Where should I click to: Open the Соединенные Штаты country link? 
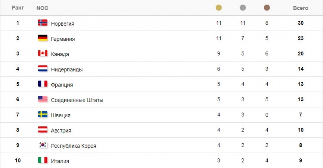pos(77,100)
